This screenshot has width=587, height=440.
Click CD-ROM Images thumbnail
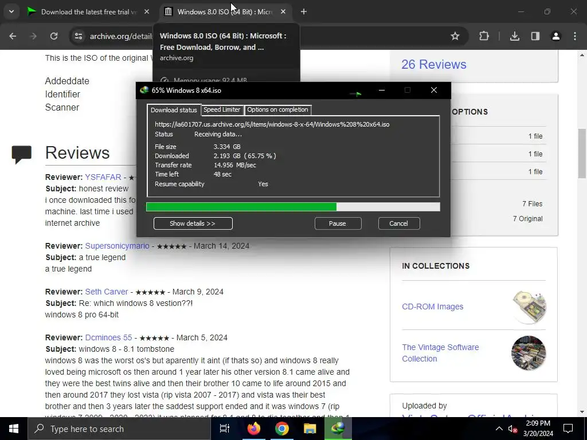click(529, 307)
